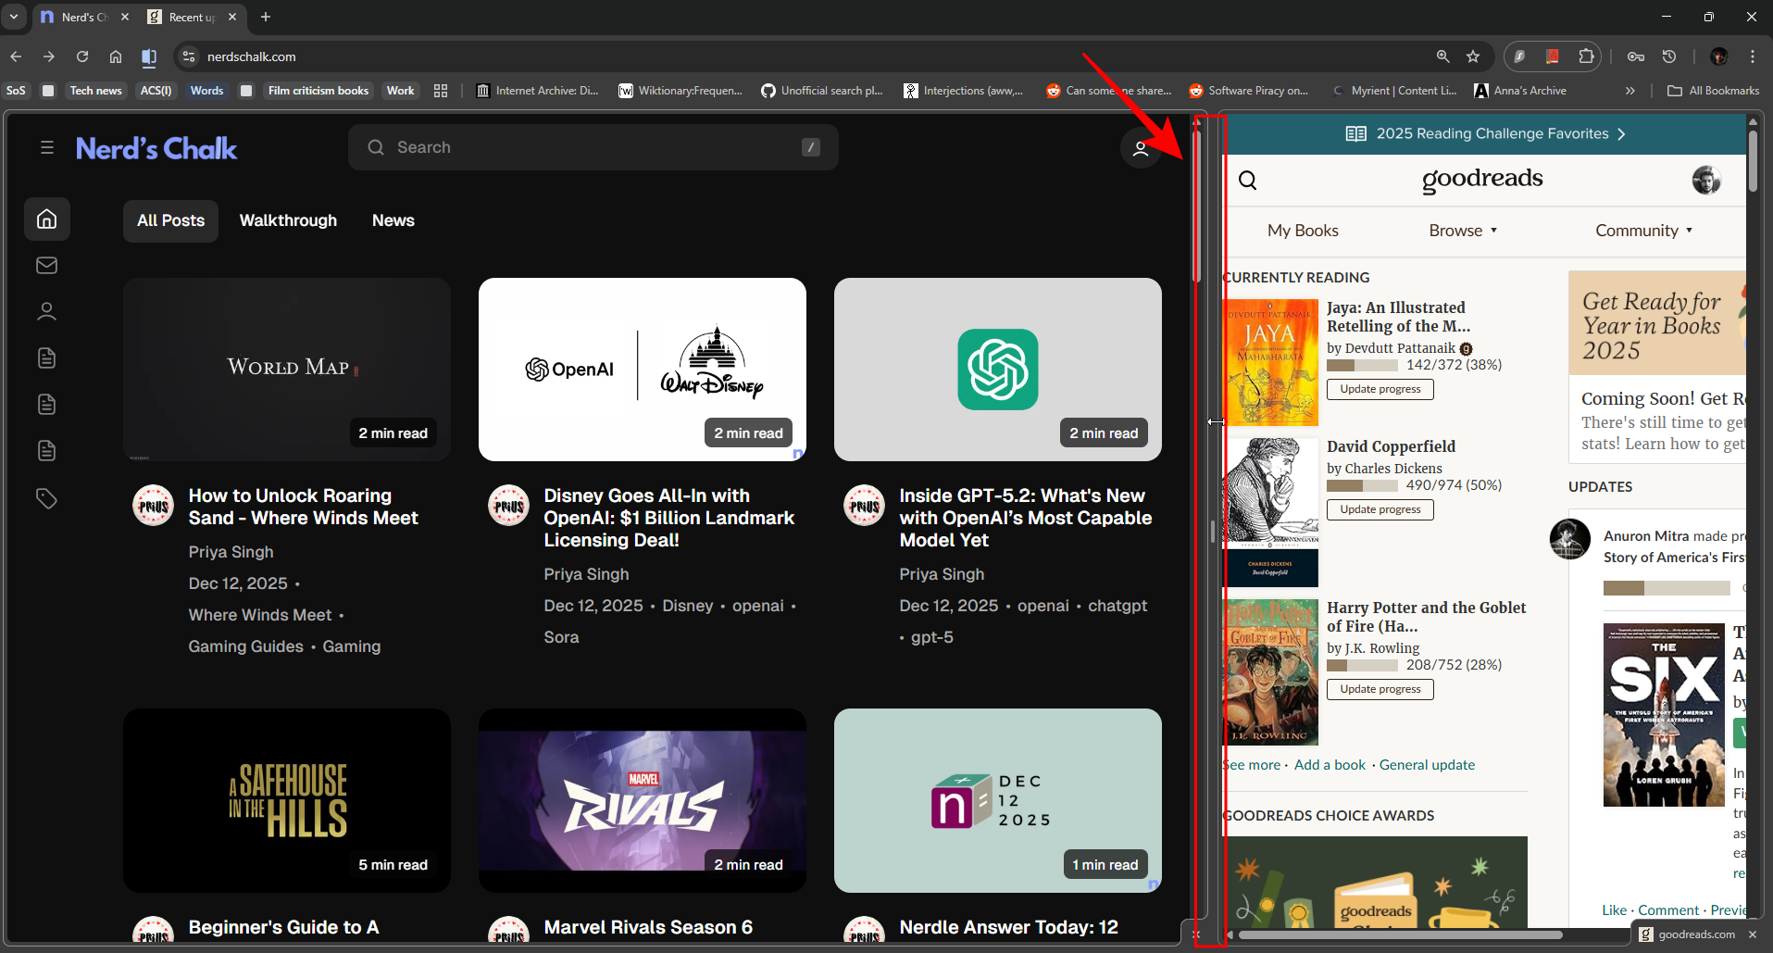Open the Marvel Rivals article thumbnail
1773x953 pixels.
pyautogui.click(x=643, y=801)
